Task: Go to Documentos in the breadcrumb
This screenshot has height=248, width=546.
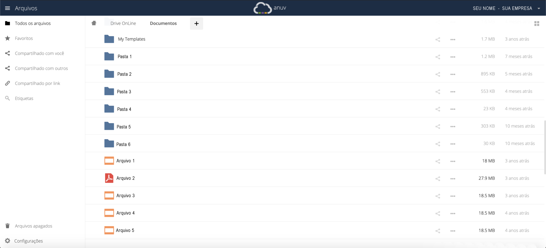Action: [163, 23]
